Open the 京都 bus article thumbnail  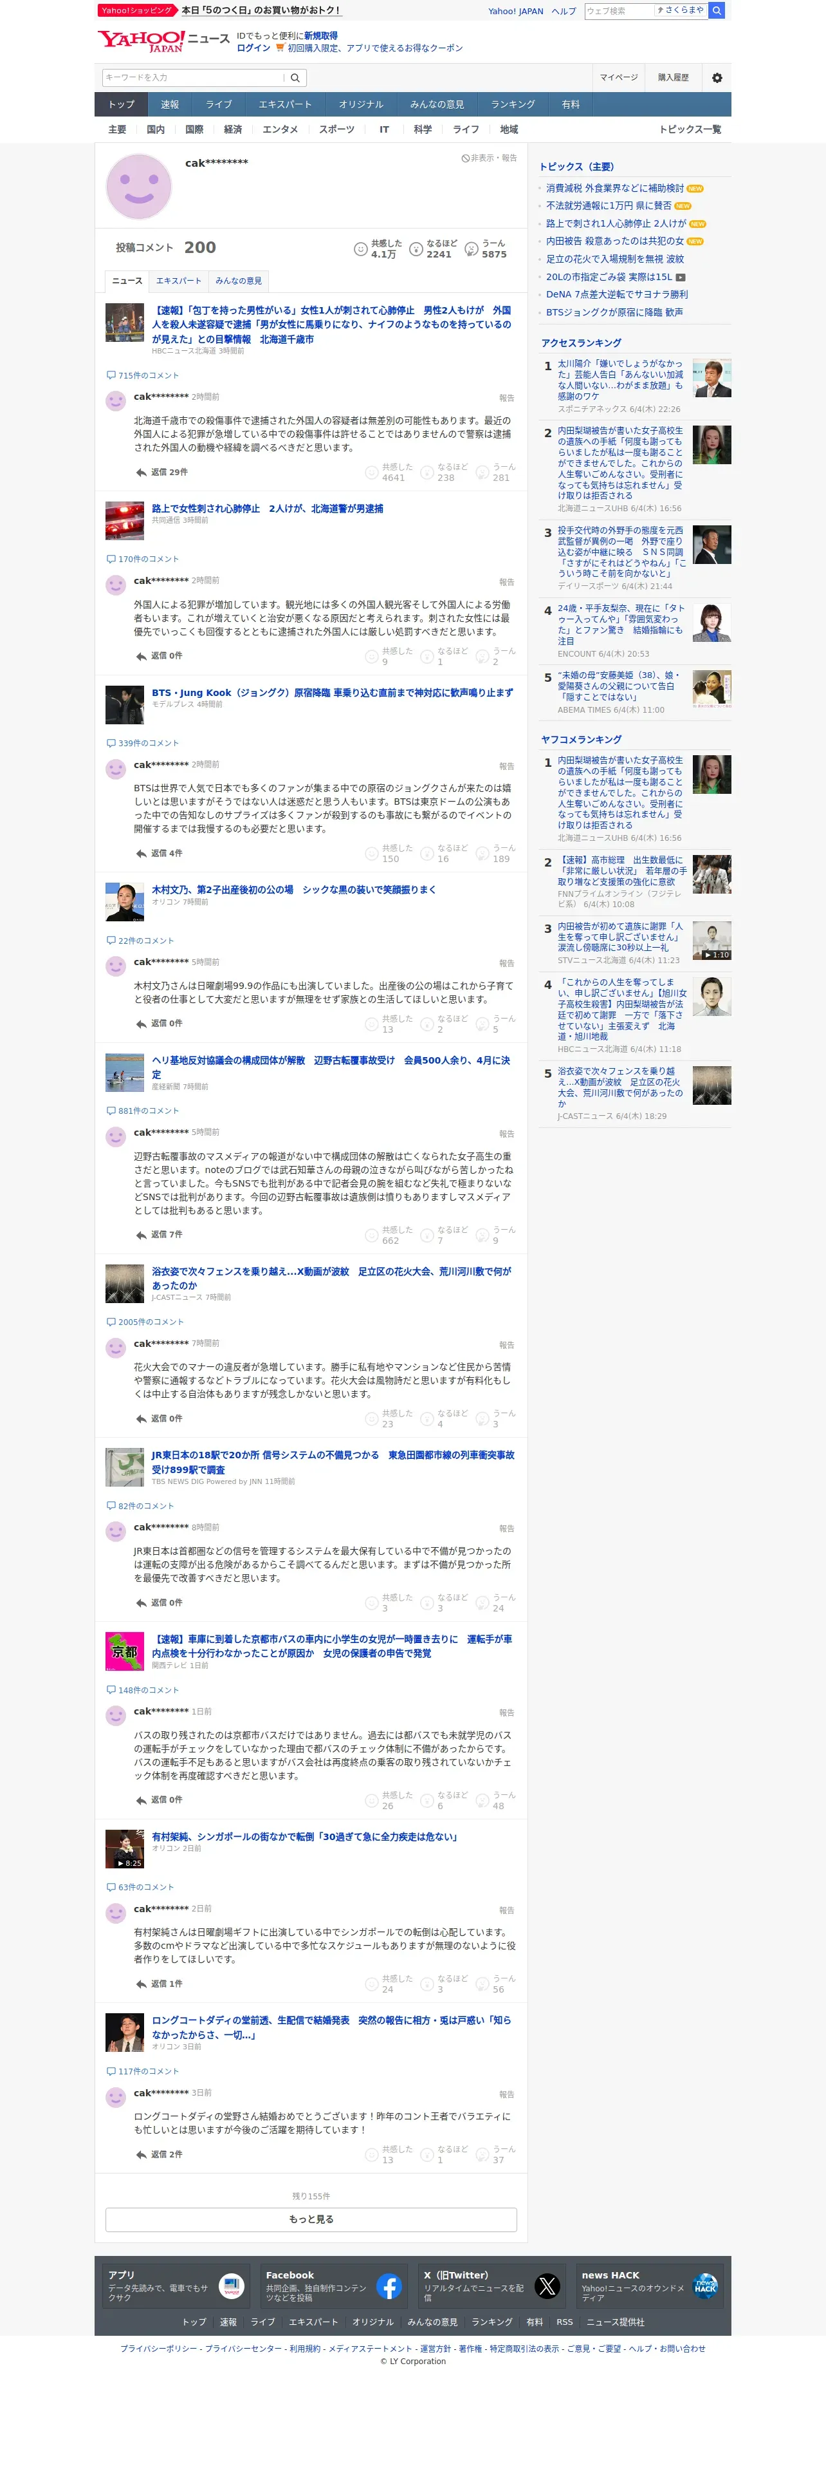[124, 1651]
